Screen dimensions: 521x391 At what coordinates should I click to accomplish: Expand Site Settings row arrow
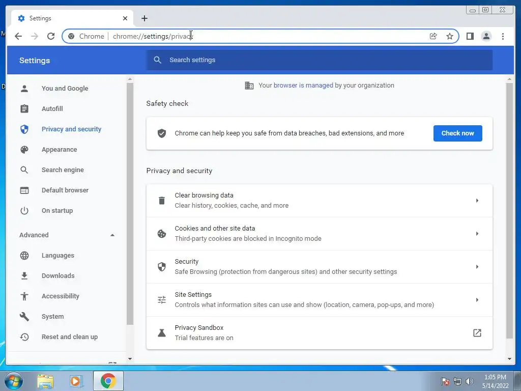[477, 300]
